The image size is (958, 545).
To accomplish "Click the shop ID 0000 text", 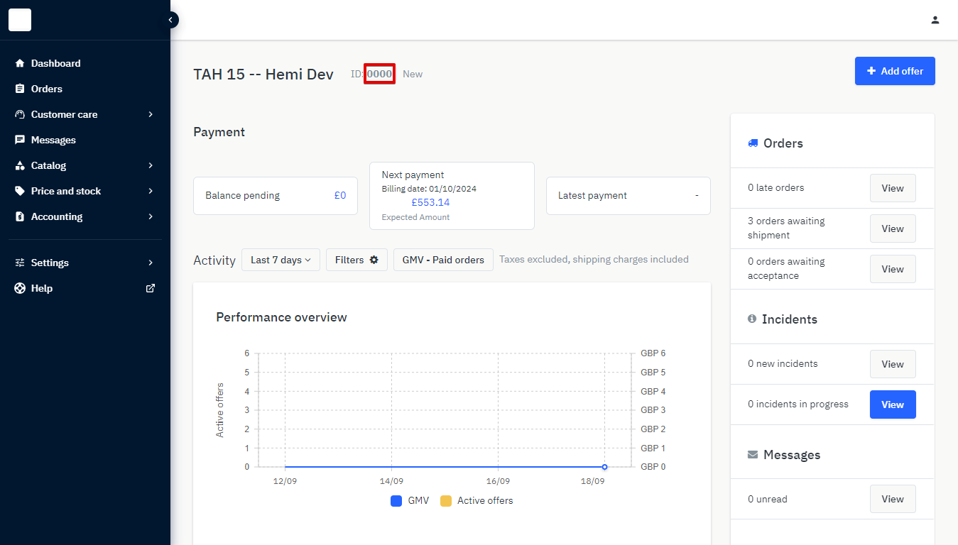I will [x=379, y=74].
